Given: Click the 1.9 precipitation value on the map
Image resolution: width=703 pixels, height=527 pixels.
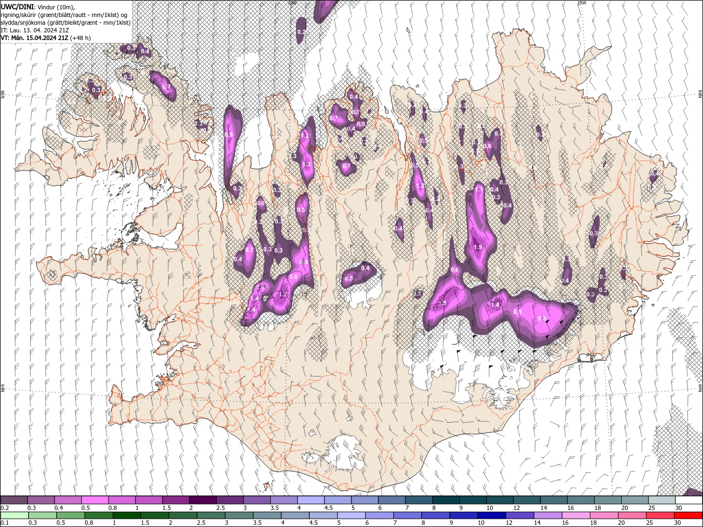Looking at the screenshot, I should tap(477, 248).
